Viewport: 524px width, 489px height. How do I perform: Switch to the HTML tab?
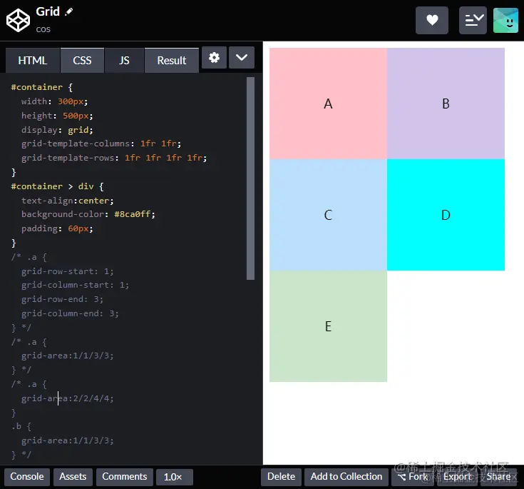(32, 61)
